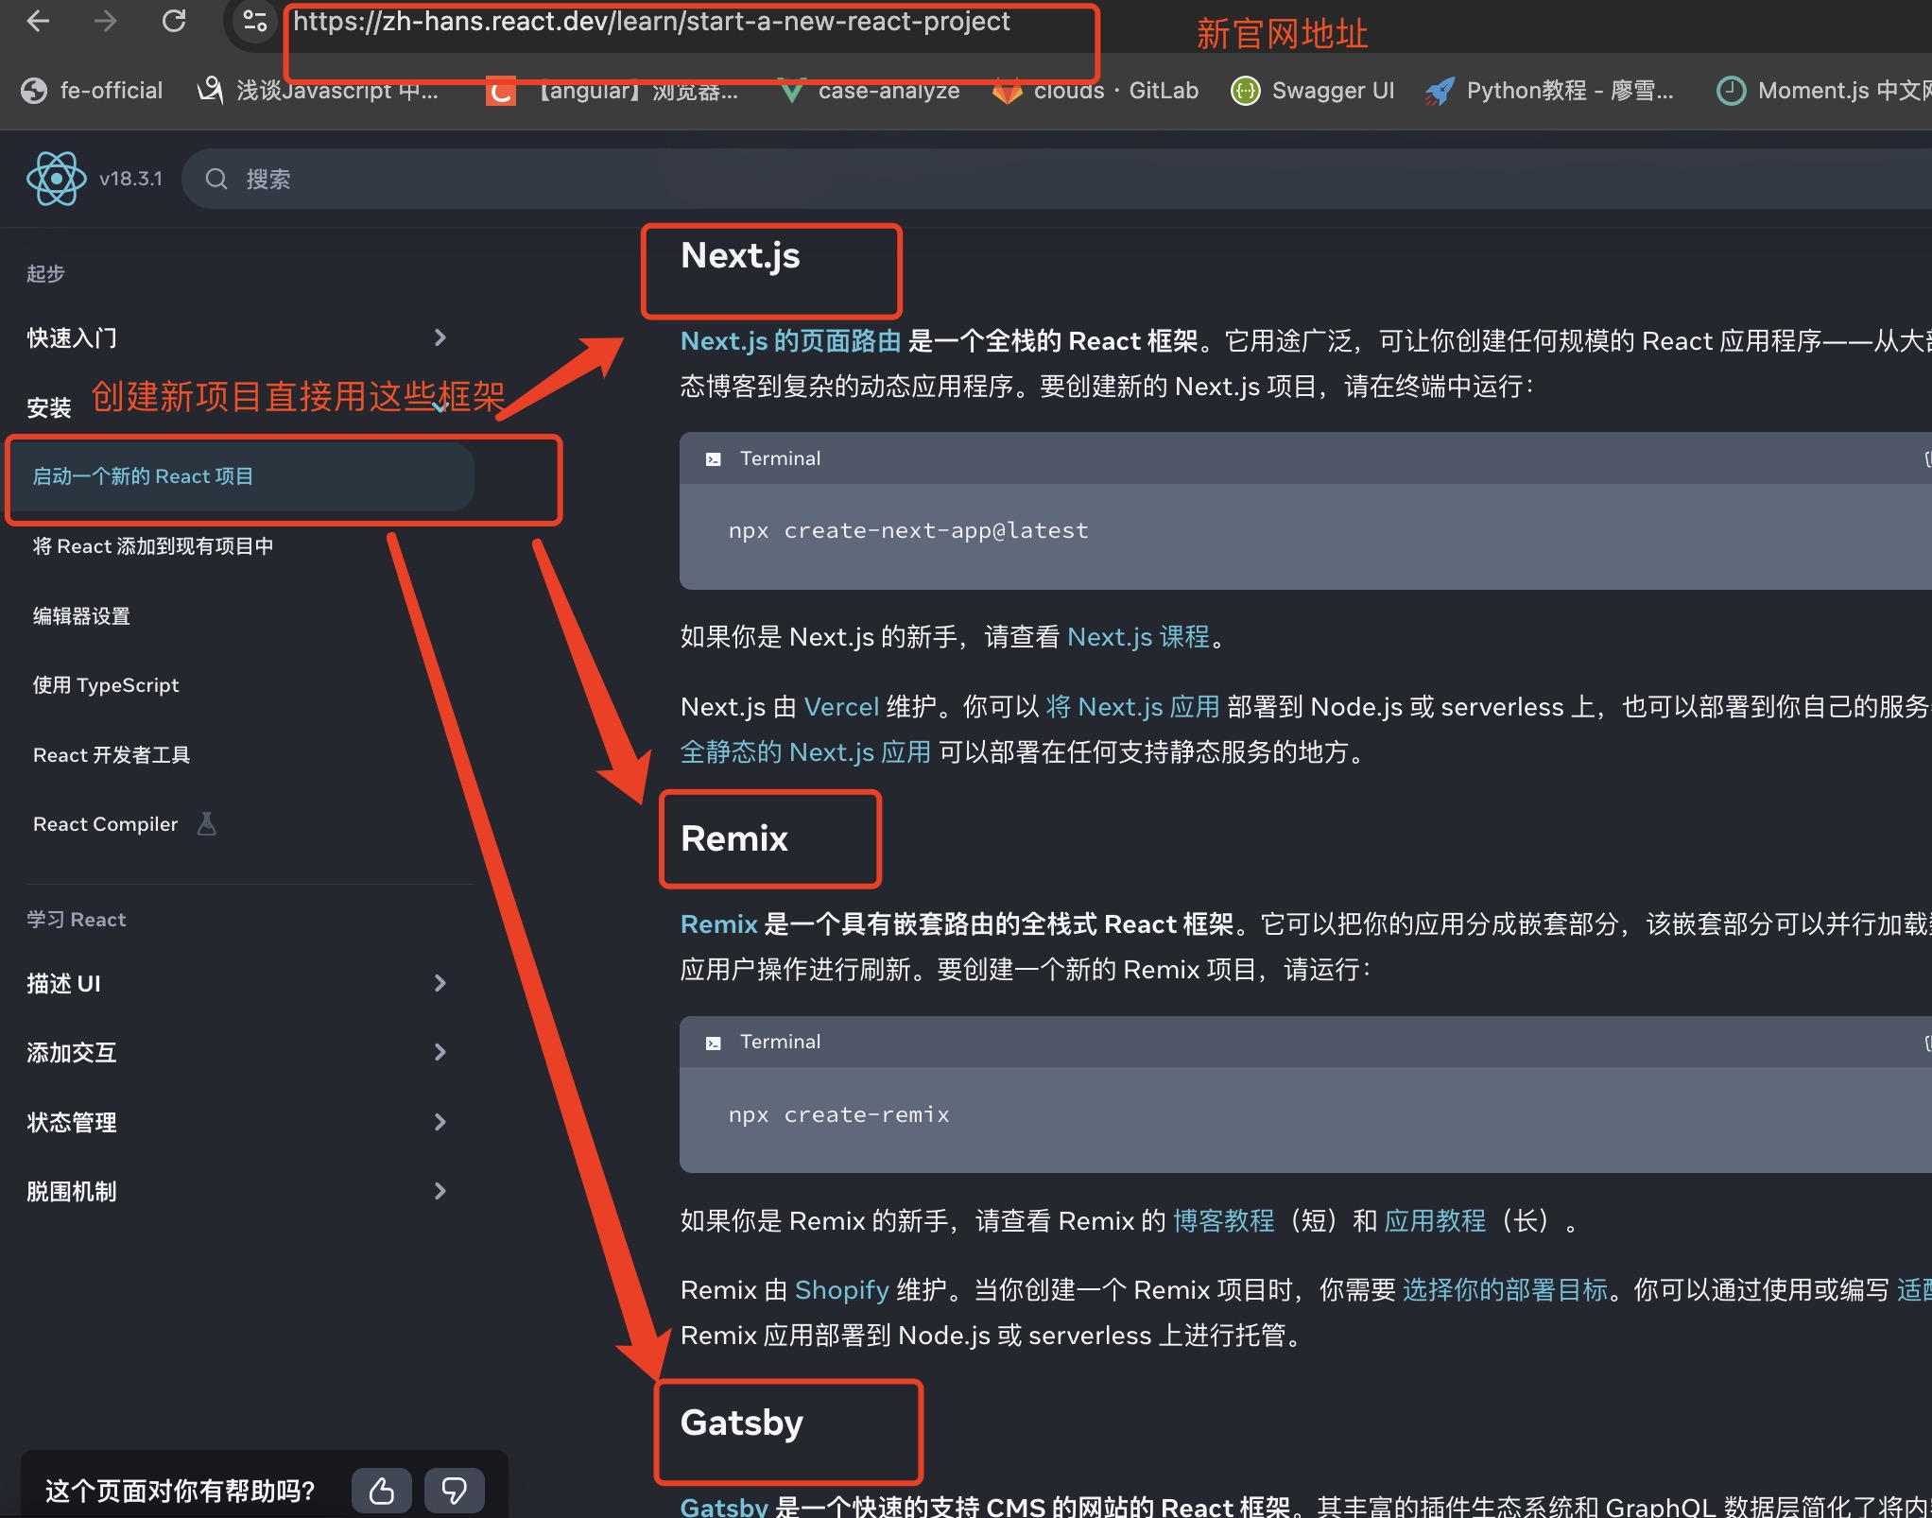The image size is (1932, 1518).
Task: Click the Remix heading
Action: pyautogui.click(x=733, y=839)
